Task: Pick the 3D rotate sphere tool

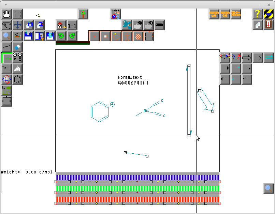Action: [x=6, y=79]
